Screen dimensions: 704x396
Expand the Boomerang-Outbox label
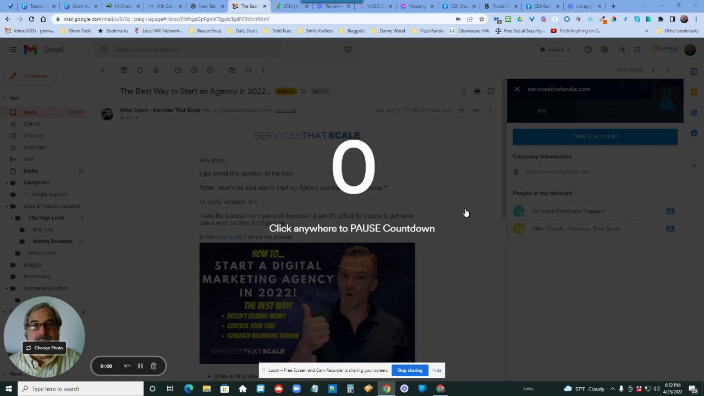pyautogui.click(x=7, y=288)
